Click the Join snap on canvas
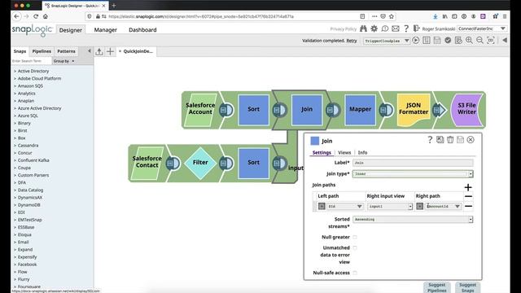 coord(307,110)
